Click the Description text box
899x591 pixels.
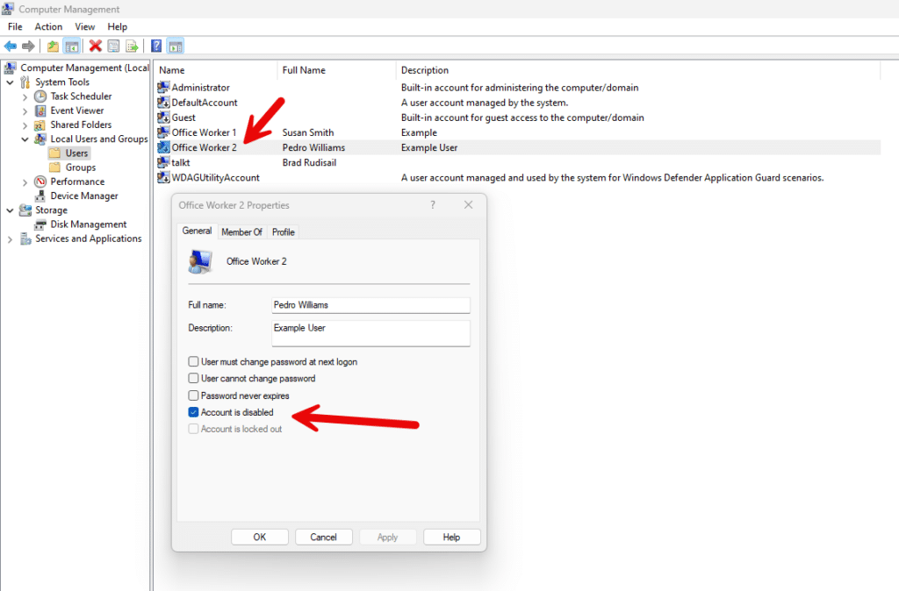pos(370,333)
